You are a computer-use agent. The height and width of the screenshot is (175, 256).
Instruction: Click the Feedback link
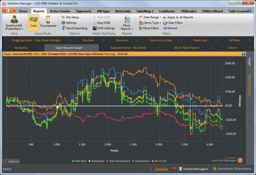[x=161, y=169]
